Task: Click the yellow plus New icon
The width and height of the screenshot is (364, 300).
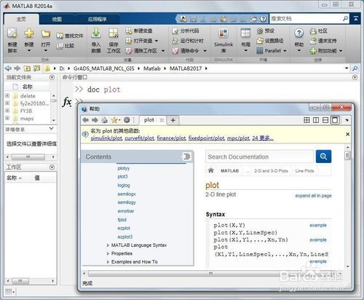Action: pyautogui.click(x=29, y=33)
